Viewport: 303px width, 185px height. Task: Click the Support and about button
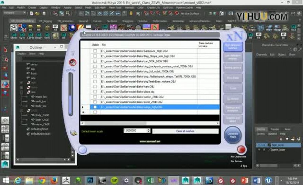pos(233,119)
